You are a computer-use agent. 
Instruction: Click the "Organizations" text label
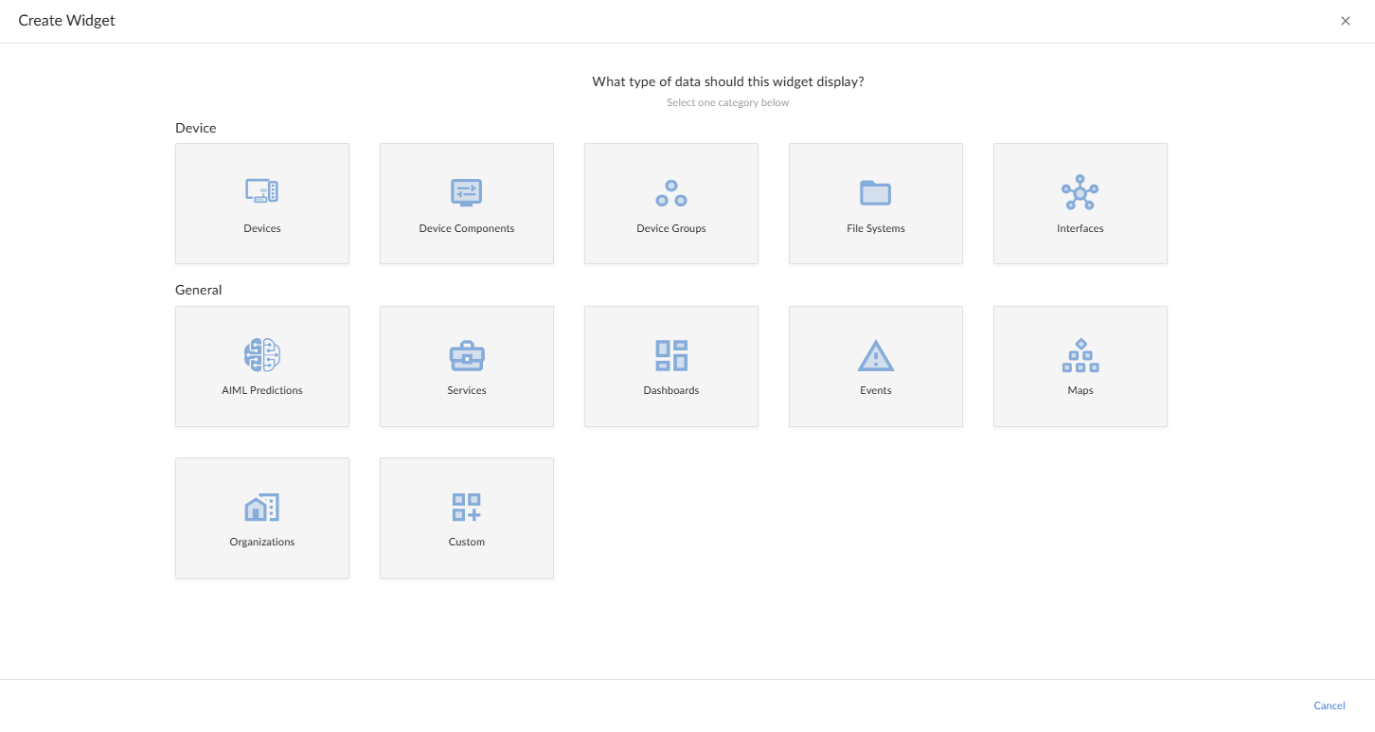coord(261,542)
